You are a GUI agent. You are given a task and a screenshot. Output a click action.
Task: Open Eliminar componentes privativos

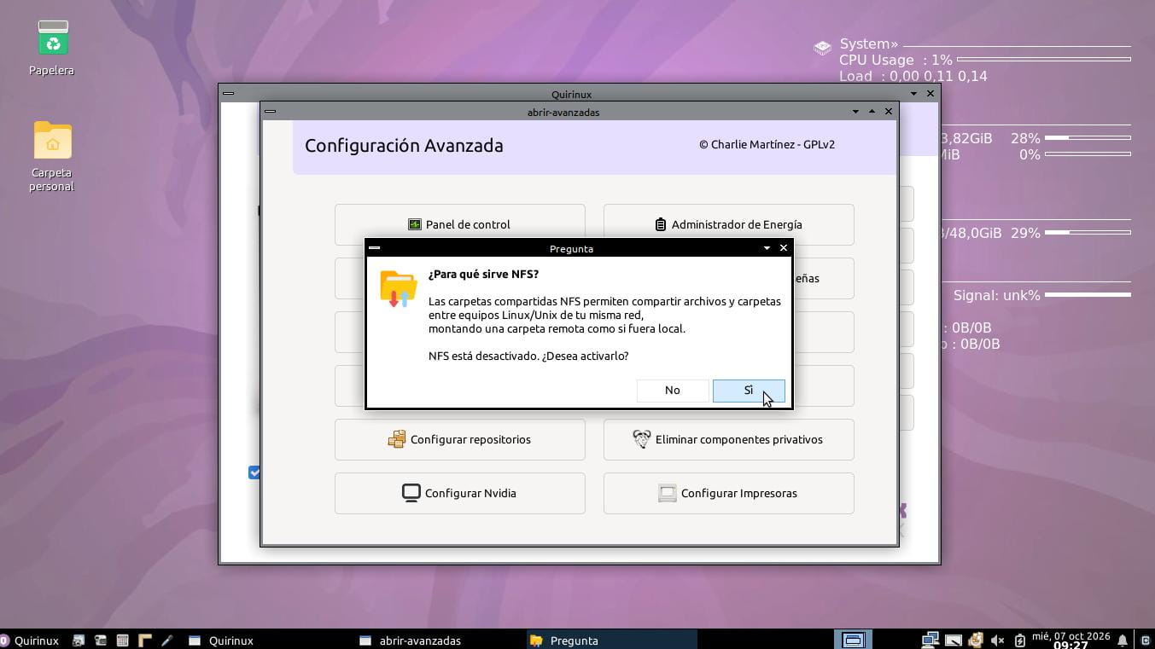tap(728, 439)
